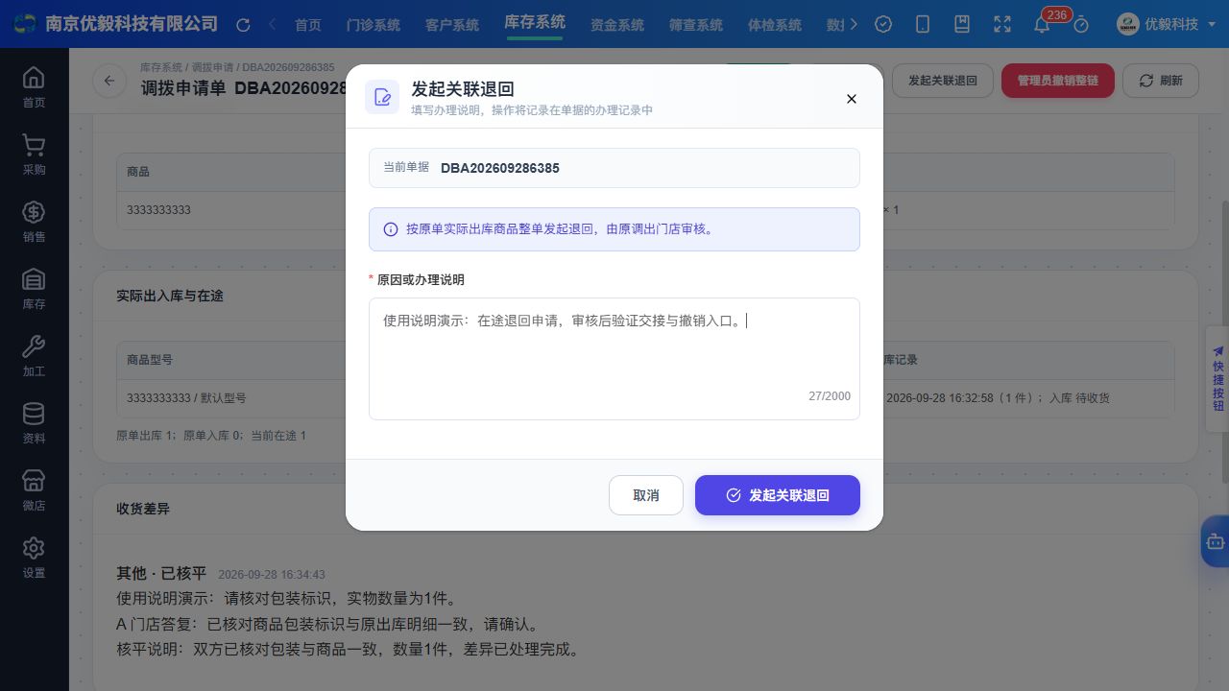Image resolution: width=1229 pixels, height=691 pixels.
Task: Open the robot assistant floating button
Action: [x=1216, y=541]
